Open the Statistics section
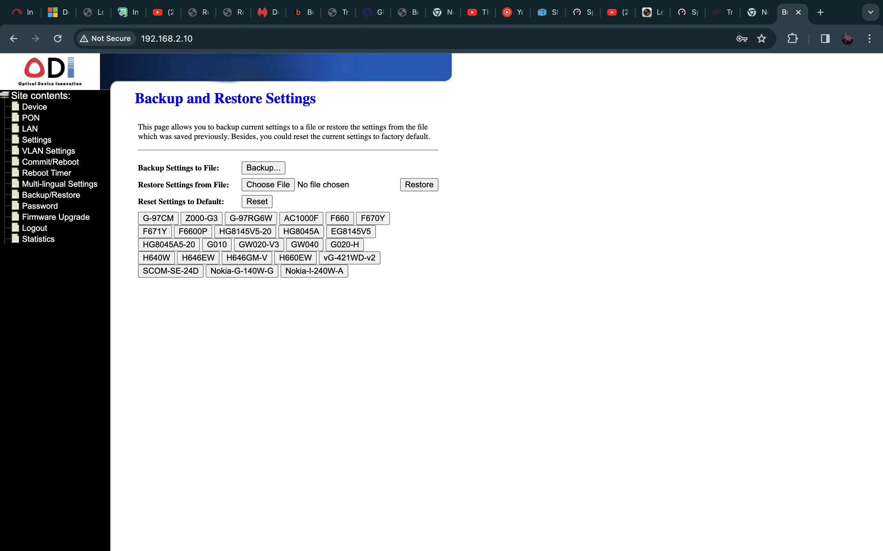 point(37,239)
